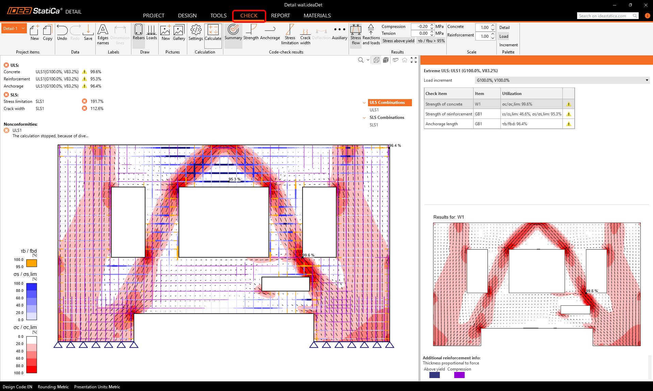
Task: Switch to the REPORT tab
Action: tap(280, 16)
